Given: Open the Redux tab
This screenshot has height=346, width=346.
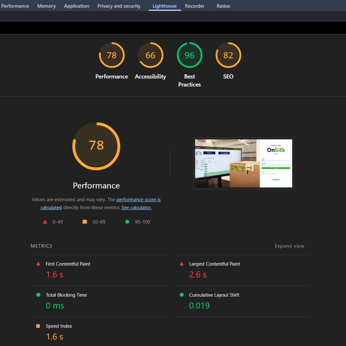Looking at the screenshot, I should coord(223,6).
